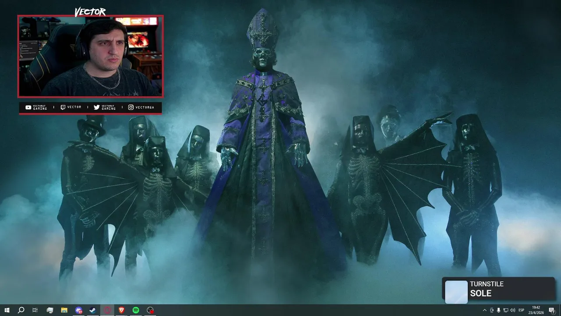561x316 pixels.
Task: Open the Windows Start menu
Action: pyautogui.click(x=7, y=310)
